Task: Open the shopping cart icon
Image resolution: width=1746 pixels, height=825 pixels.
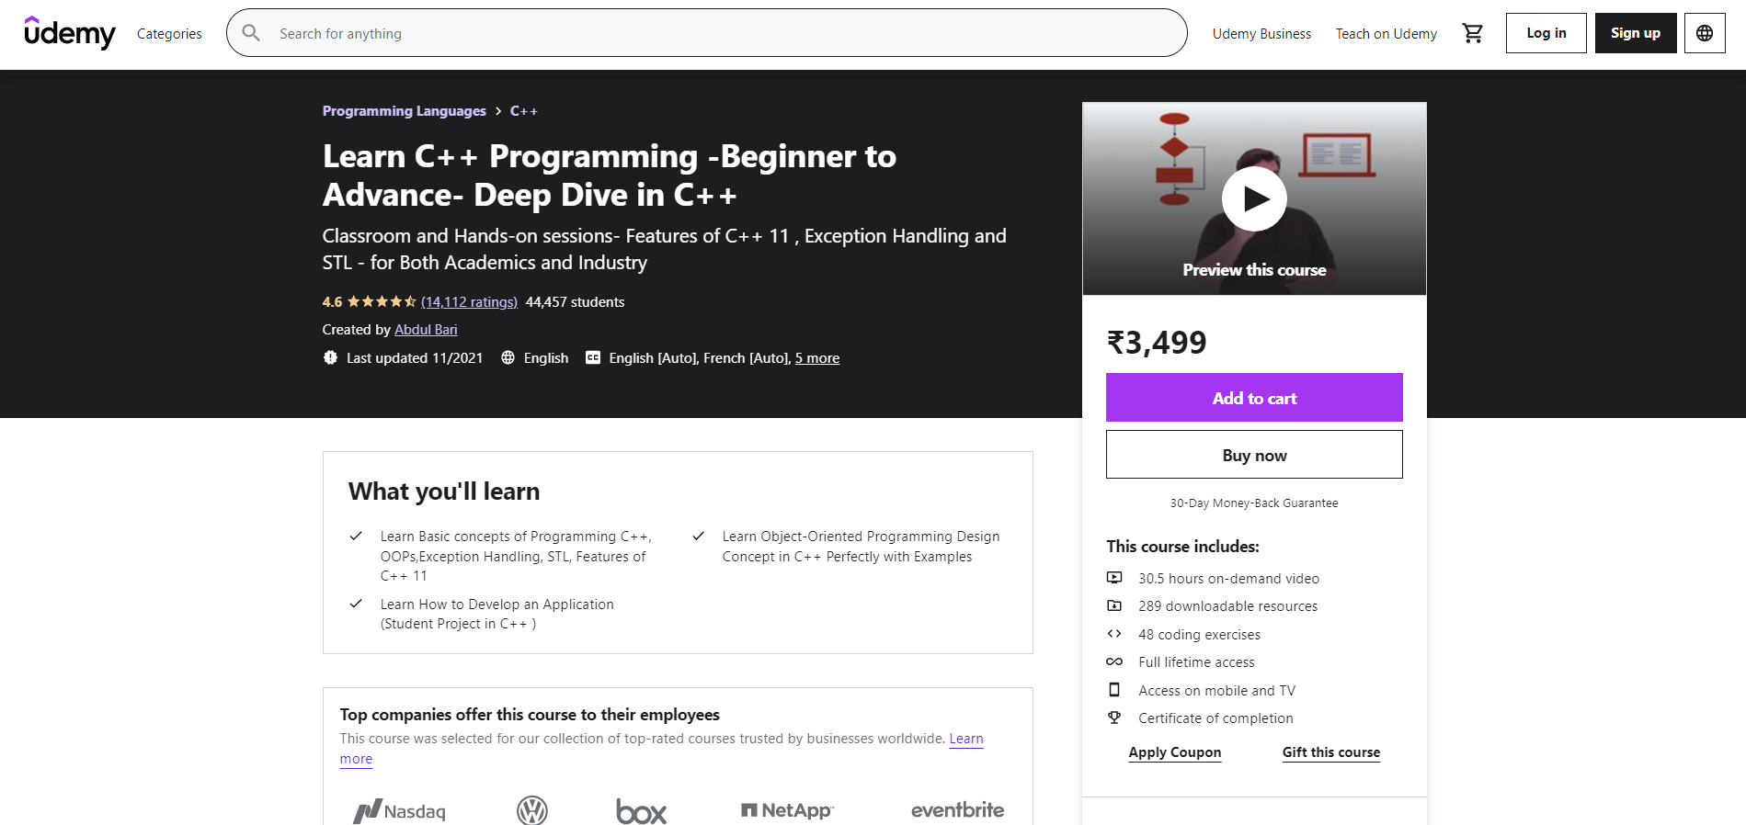Action: [1473, 33]
